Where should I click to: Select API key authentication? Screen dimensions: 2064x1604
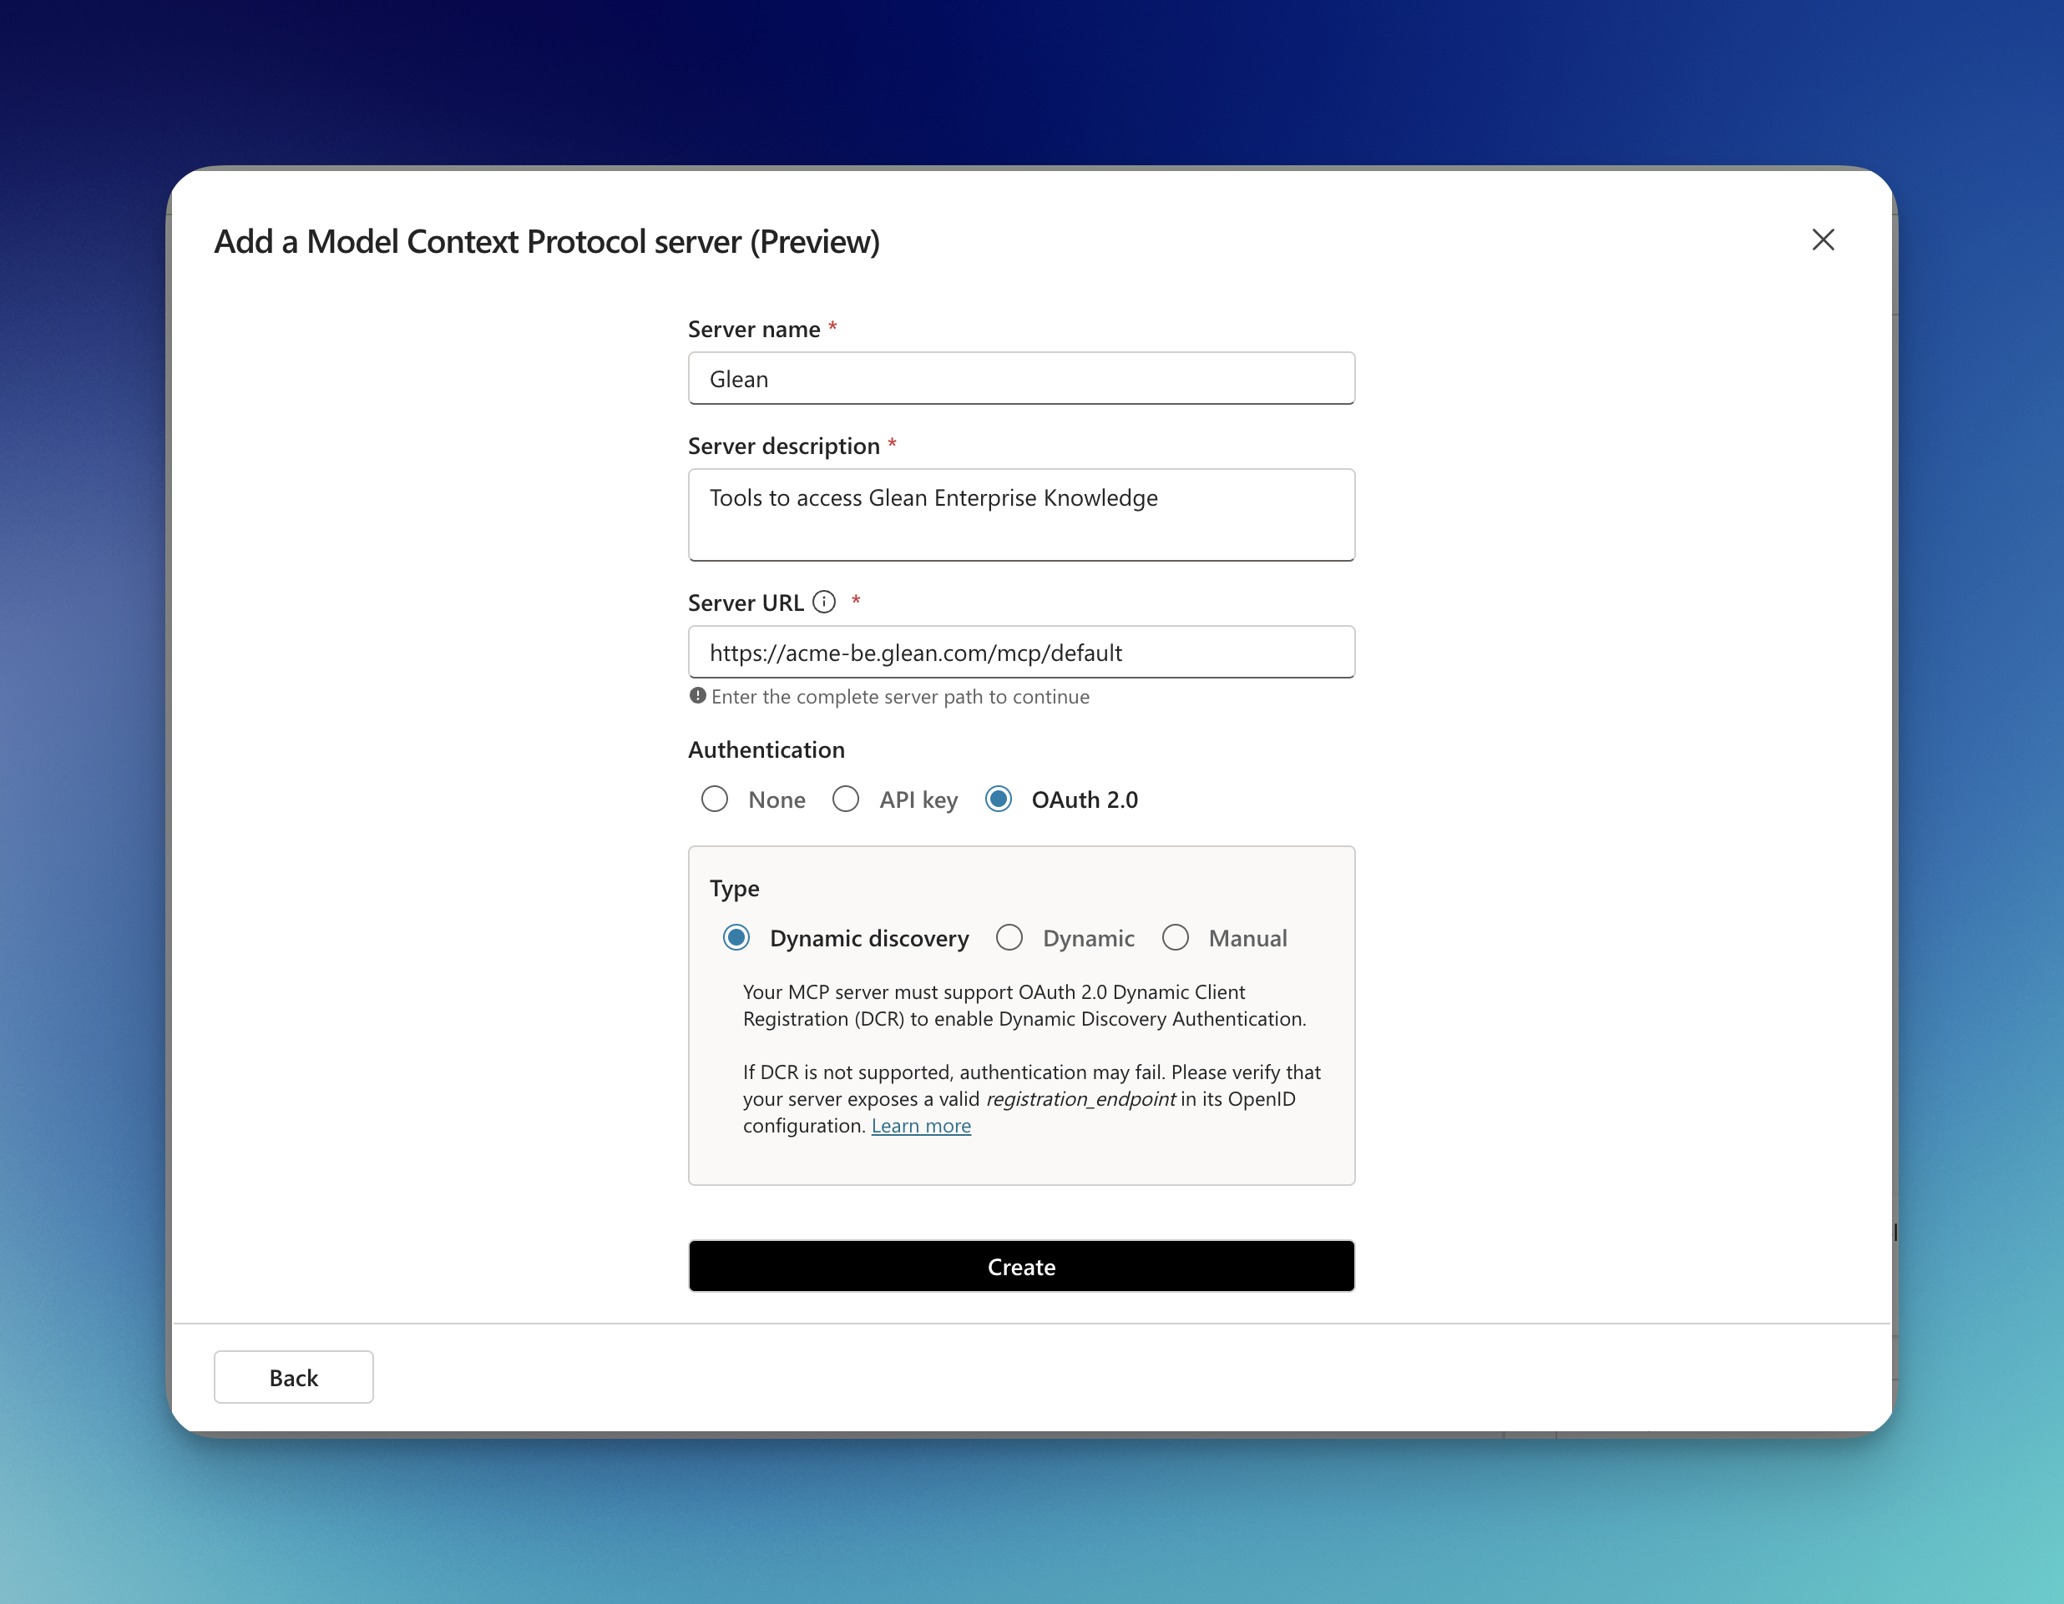click(x=846, y=799)
